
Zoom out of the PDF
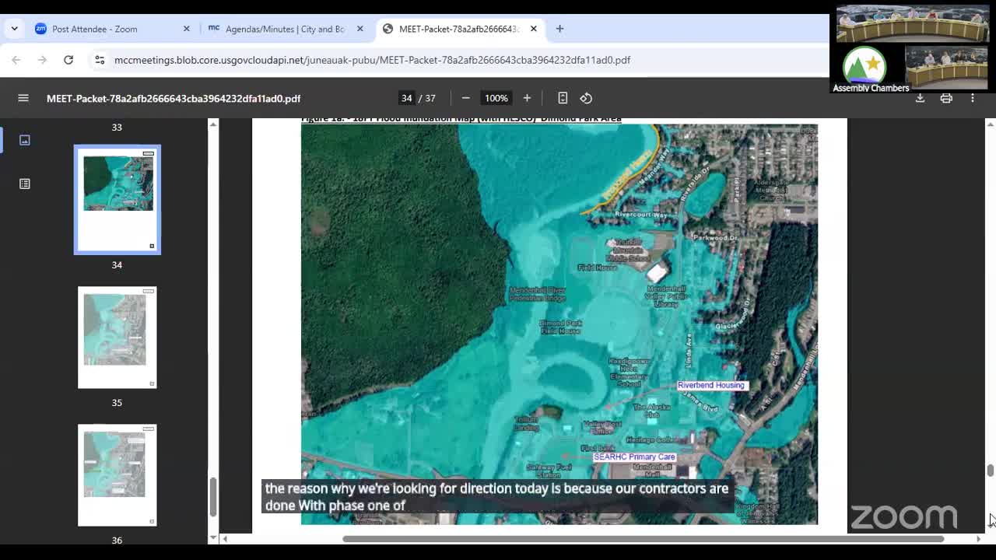465,98
